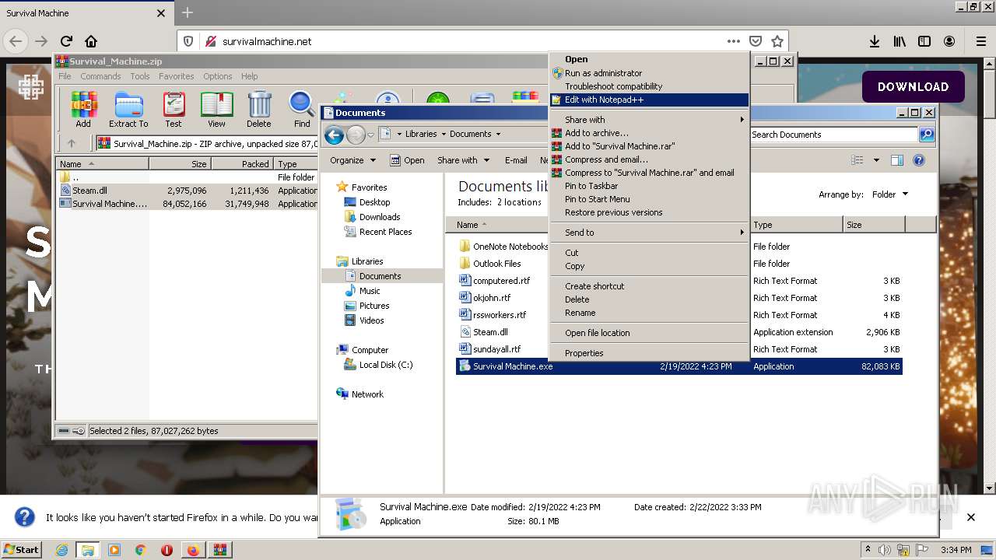
Task: Expand Share with submenu in context menu
Action: [x=648, y=120]
